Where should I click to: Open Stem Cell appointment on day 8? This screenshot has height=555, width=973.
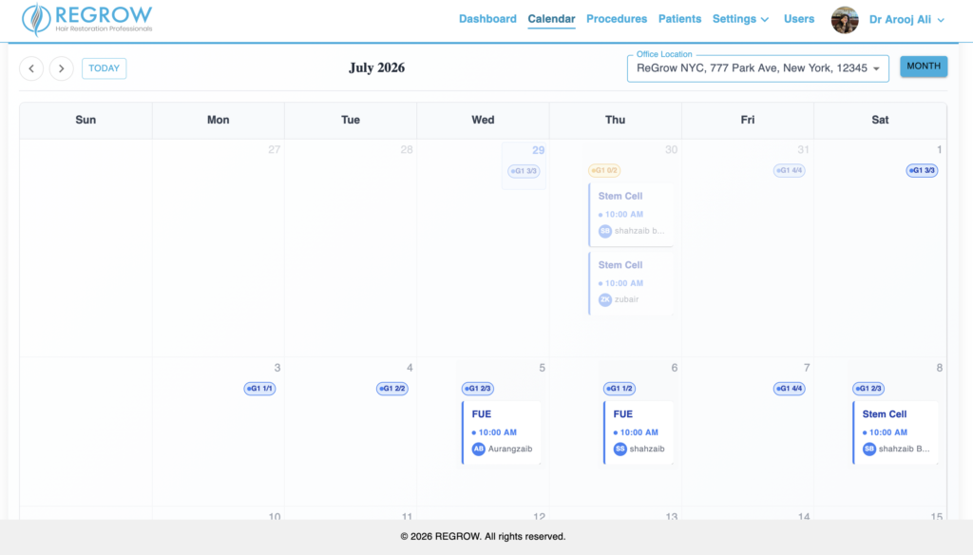[x=895, y=432]
